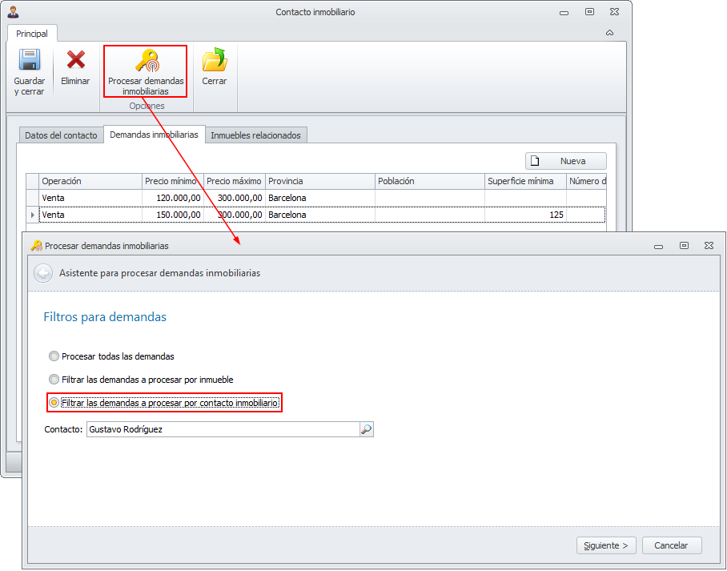Viewport: 727px width, 571px height.
Task: Click the Operación column header
Action: point(90,181)
